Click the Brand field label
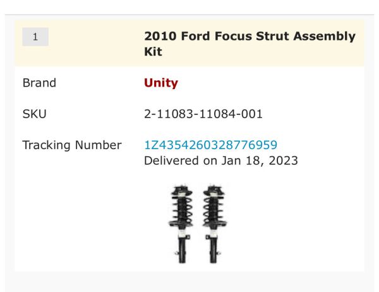This screenshot has width=379, height=292. tap(39, 83)
